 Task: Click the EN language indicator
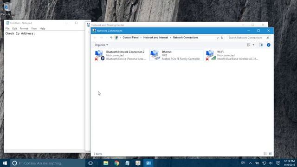pos(243,163)
